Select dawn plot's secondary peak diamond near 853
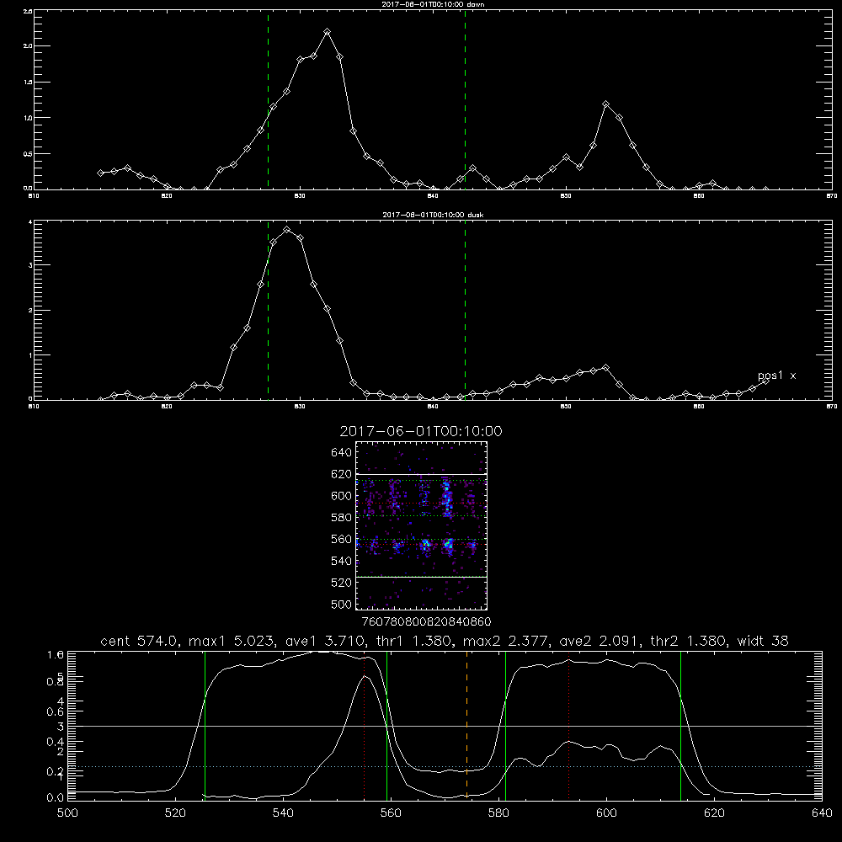Image resolution: width=842 pixels, height=842 pixels. tap(605, 104)
